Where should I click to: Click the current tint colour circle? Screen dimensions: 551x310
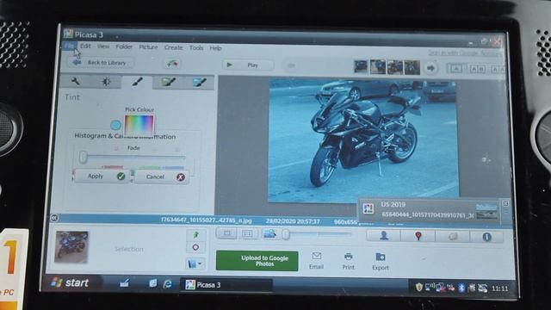(x=115, y=125)
